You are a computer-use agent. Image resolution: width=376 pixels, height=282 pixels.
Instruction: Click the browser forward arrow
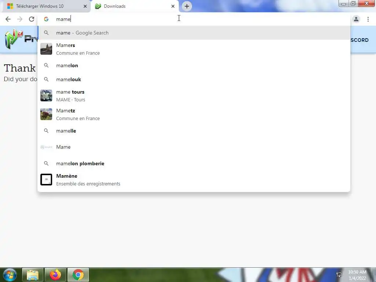coord(20,19)
